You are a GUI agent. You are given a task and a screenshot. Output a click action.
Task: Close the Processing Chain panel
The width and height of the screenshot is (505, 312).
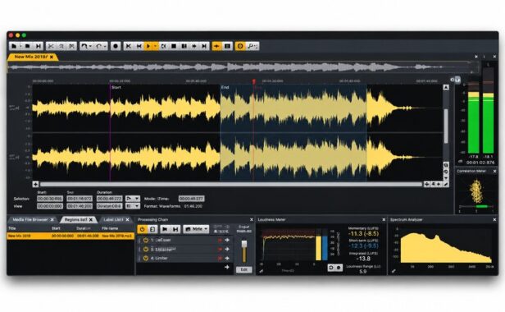pos(252,220)
